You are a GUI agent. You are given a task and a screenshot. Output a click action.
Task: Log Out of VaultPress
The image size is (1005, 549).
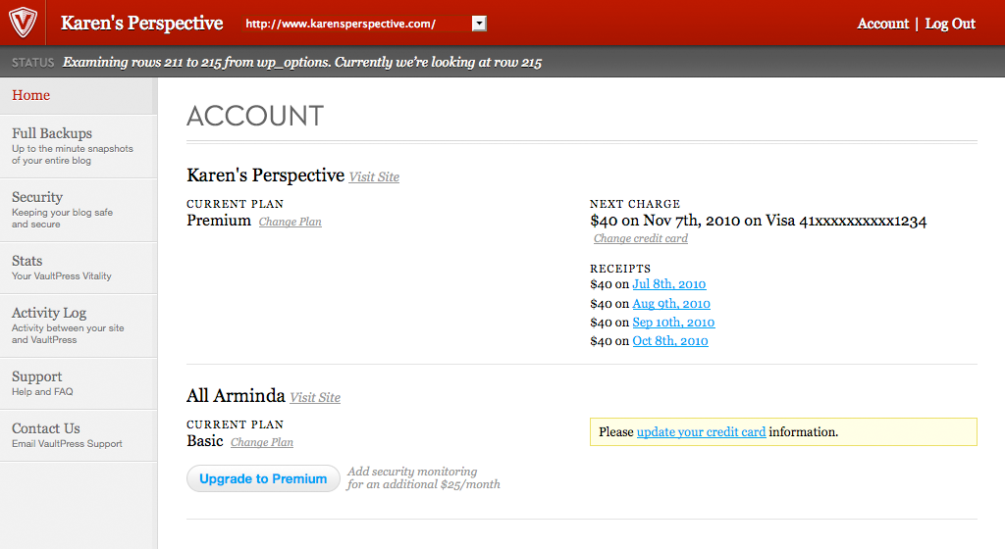coord(950,24)
